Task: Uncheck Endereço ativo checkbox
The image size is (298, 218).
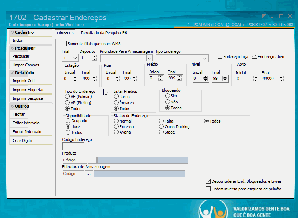Action: (x=254, y=57)
